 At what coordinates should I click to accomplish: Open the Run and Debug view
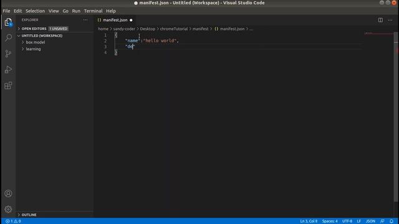[x=8, y=69]
